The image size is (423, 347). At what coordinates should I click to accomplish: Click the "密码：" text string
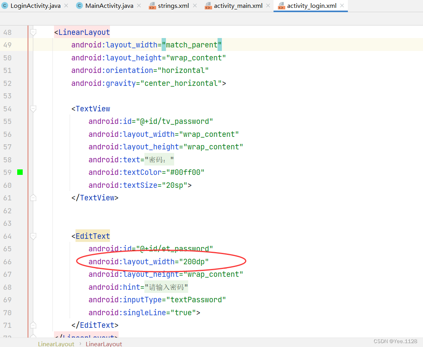(159, 160)
